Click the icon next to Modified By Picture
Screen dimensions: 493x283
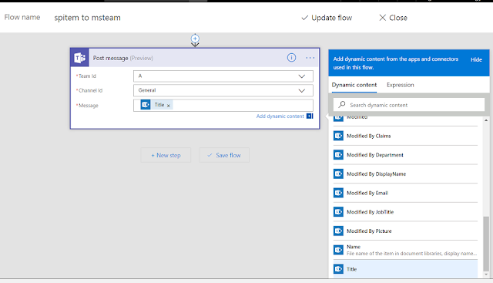pyautogui.click(x=338, y=231)
